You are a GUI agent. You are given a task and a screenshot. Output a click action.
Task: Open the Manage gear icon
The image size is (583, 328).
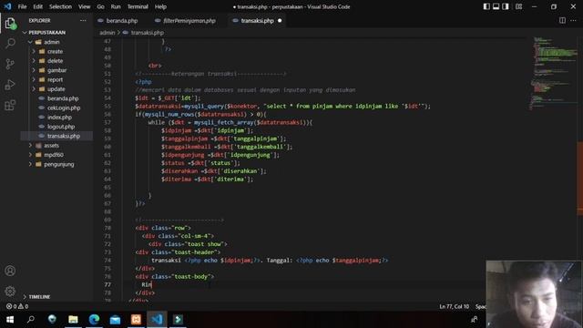coord(10,291)
